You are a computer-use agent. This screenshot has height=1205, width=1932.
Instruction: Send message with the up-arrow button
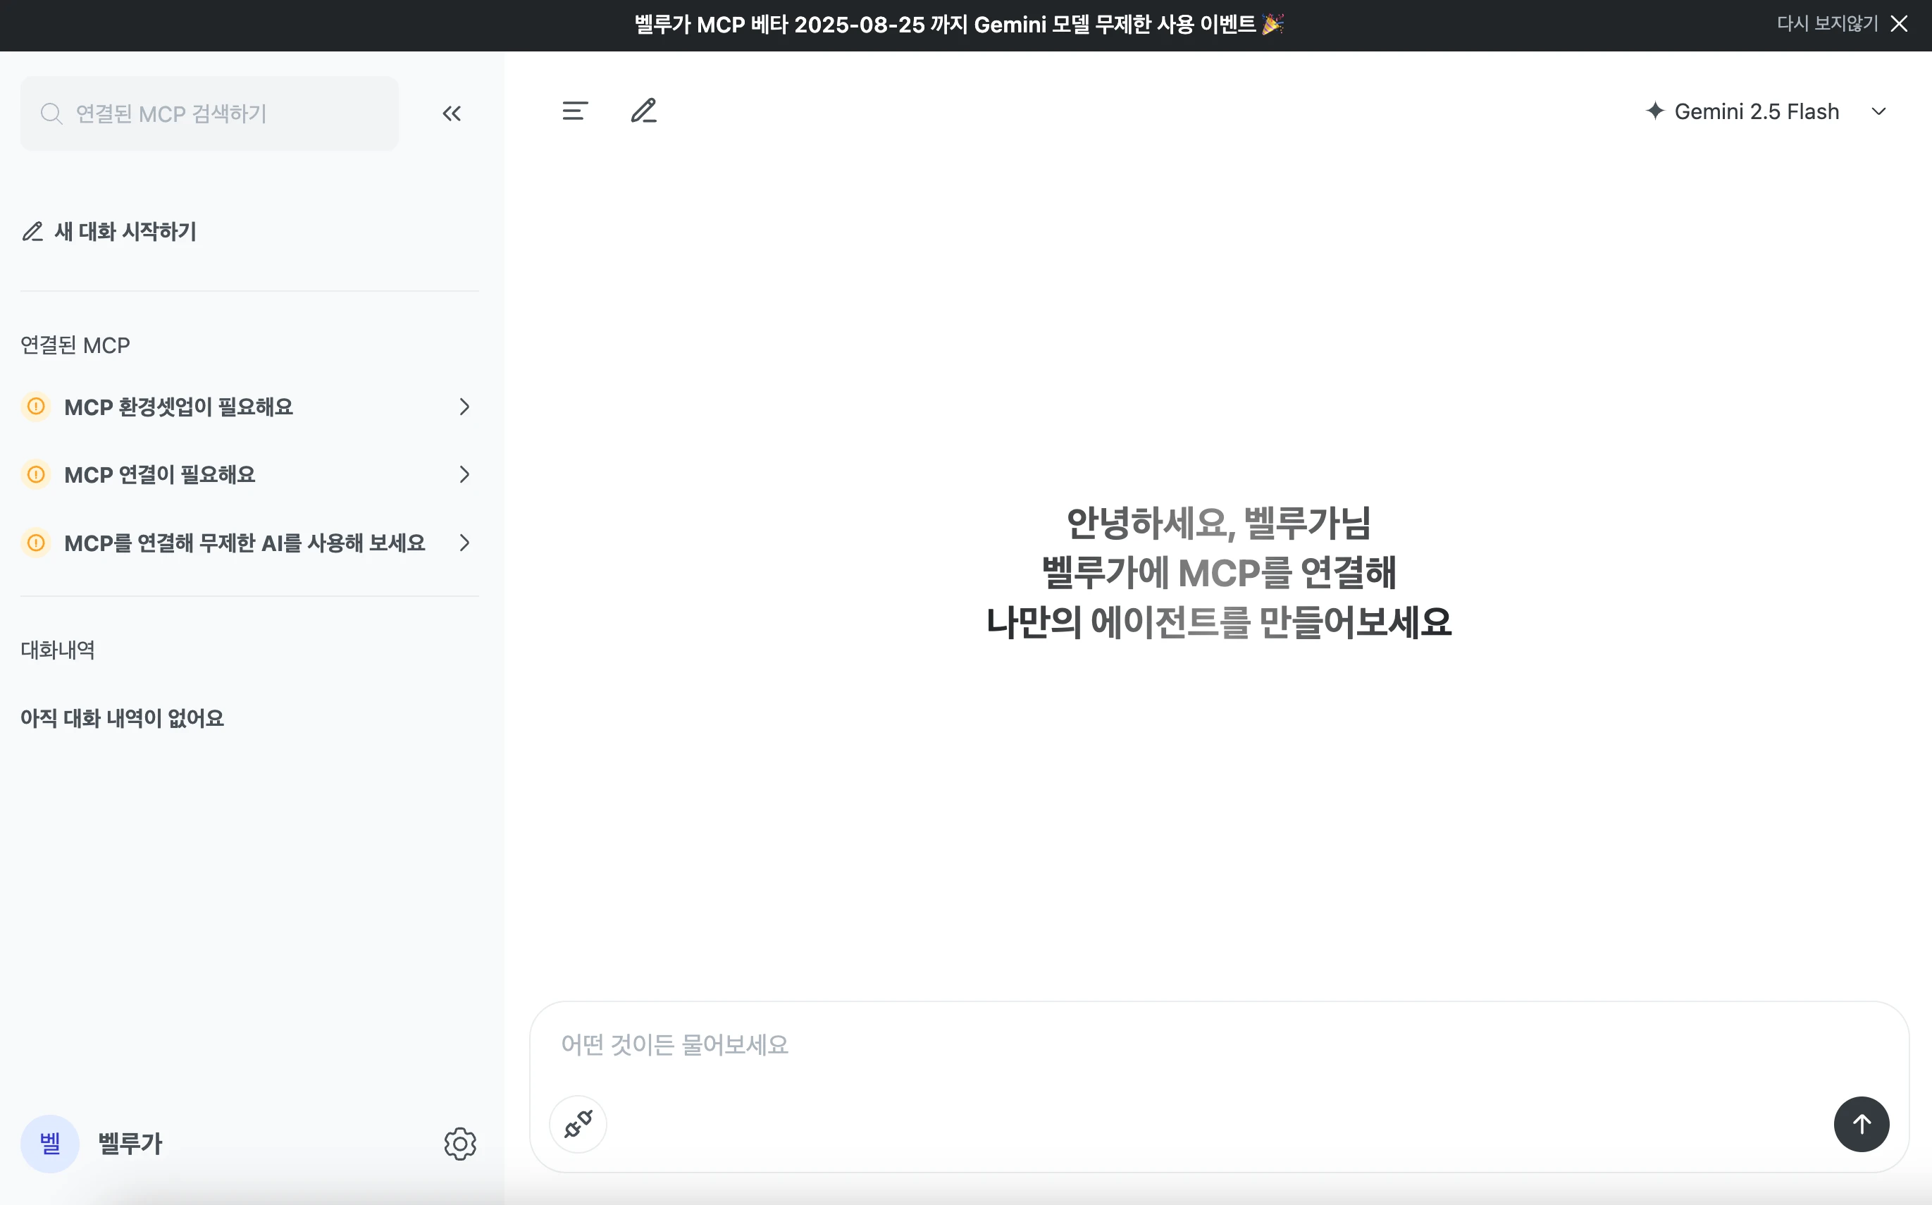[x=1861, y=1124]
